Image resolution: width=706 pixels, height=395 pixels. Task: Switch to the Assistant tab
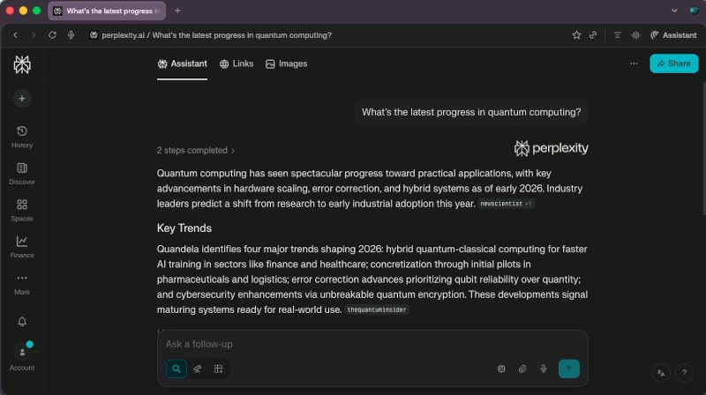182,63
